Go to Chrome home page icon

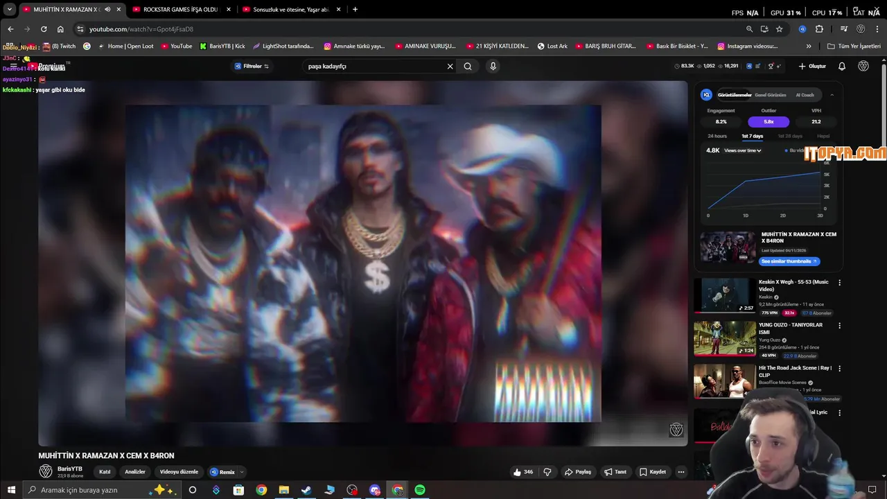[x=60, y=29]
